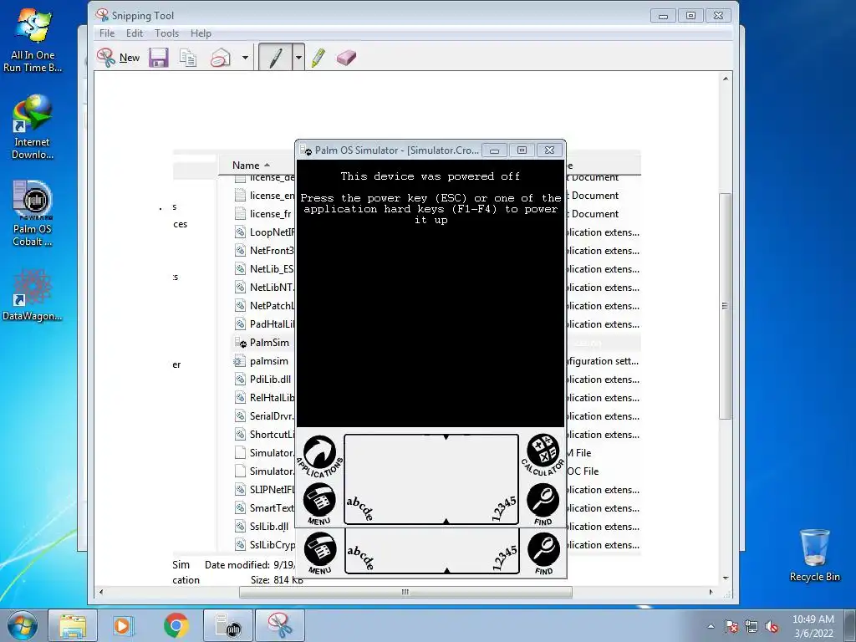Select the SmartText file row
The height and width of the screenshot is (642, 856).
tap(263, 507)
